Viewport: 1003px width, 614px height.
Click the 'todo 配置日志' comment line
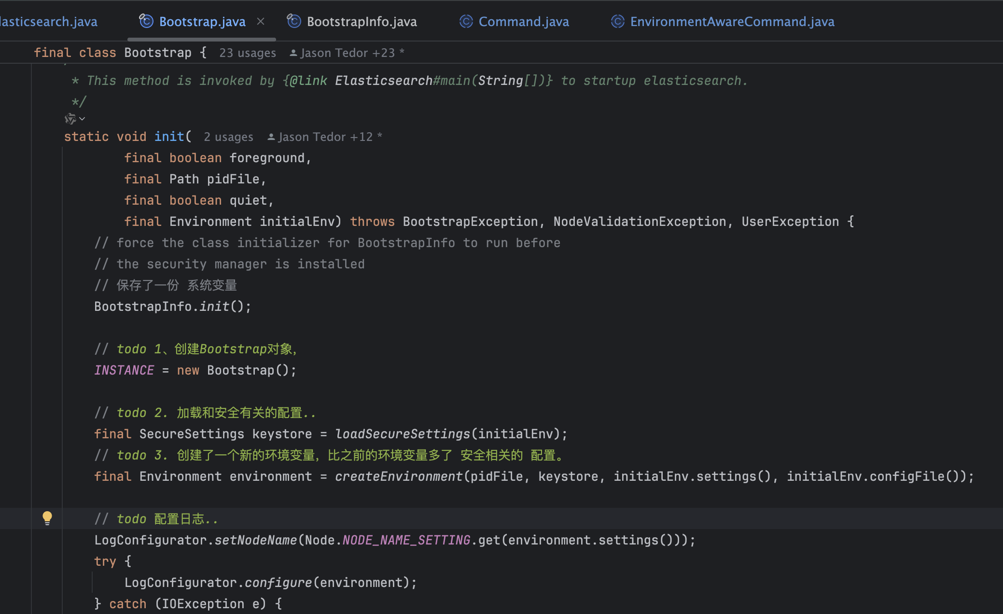click(156, 519)
